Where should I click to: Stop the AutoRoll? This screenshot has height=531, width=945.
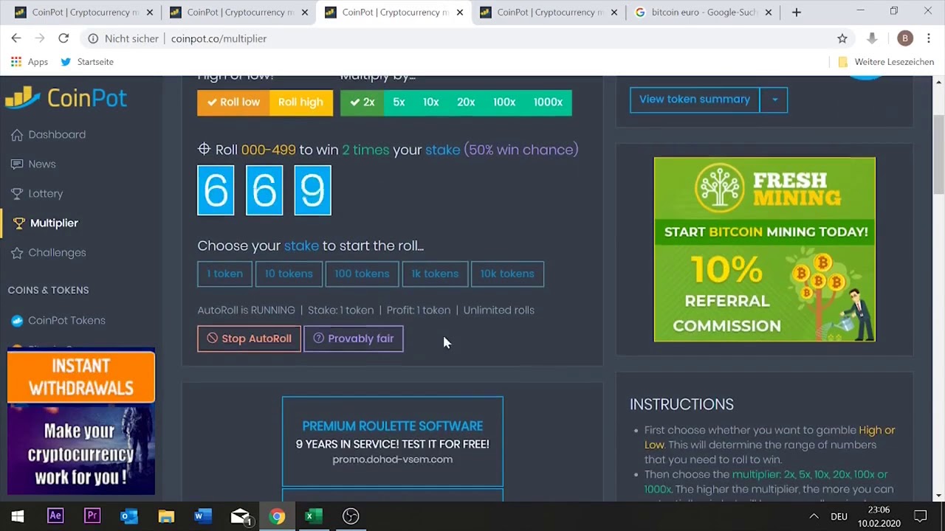pyautogui.click(x=249, y=339)
